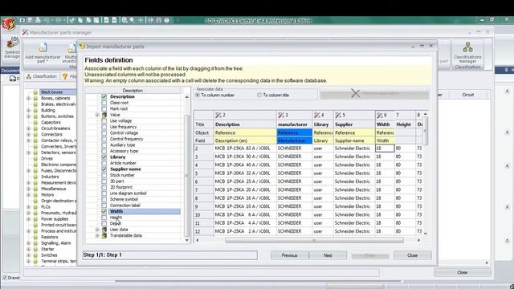Click the data table vertical scrollbar down arrow
The height and width of the screenshot is (289, 514).
426,234
